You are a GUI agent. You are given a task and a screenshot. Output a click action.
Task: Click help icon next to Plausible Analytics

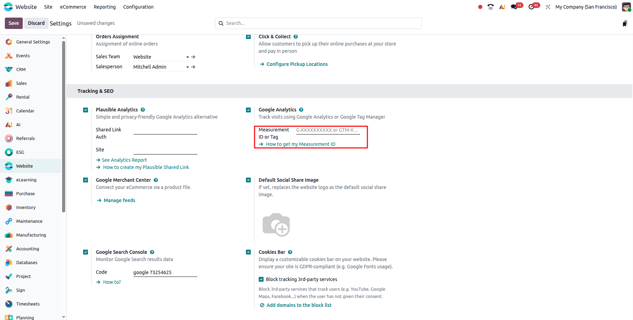tap(143, 110)
